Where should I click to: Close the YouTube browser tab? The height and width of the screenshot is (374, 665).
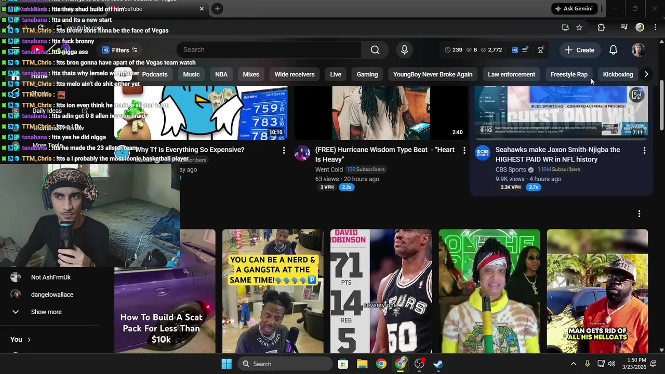(202, 9)
